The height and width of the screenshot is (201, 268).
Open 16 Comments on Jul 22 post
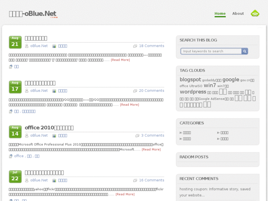[x=152, y=180]
